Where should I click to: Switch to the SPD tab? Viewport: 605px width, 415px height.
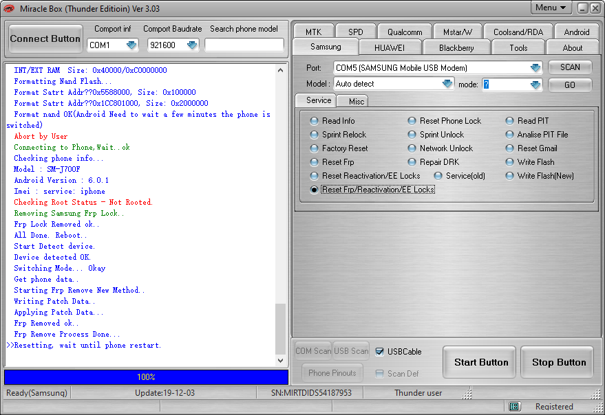[355, 32]
